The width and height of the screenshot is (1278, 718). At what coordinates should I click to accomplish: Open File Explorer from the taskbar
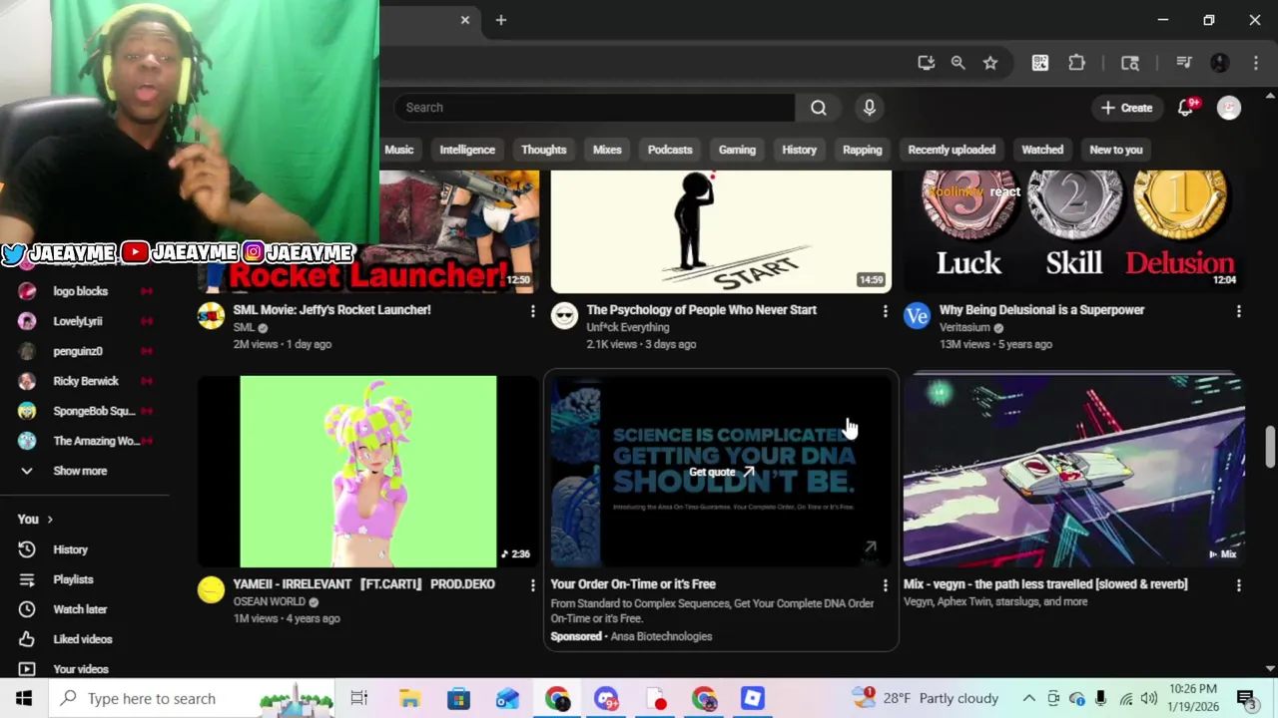coord(409,698)
